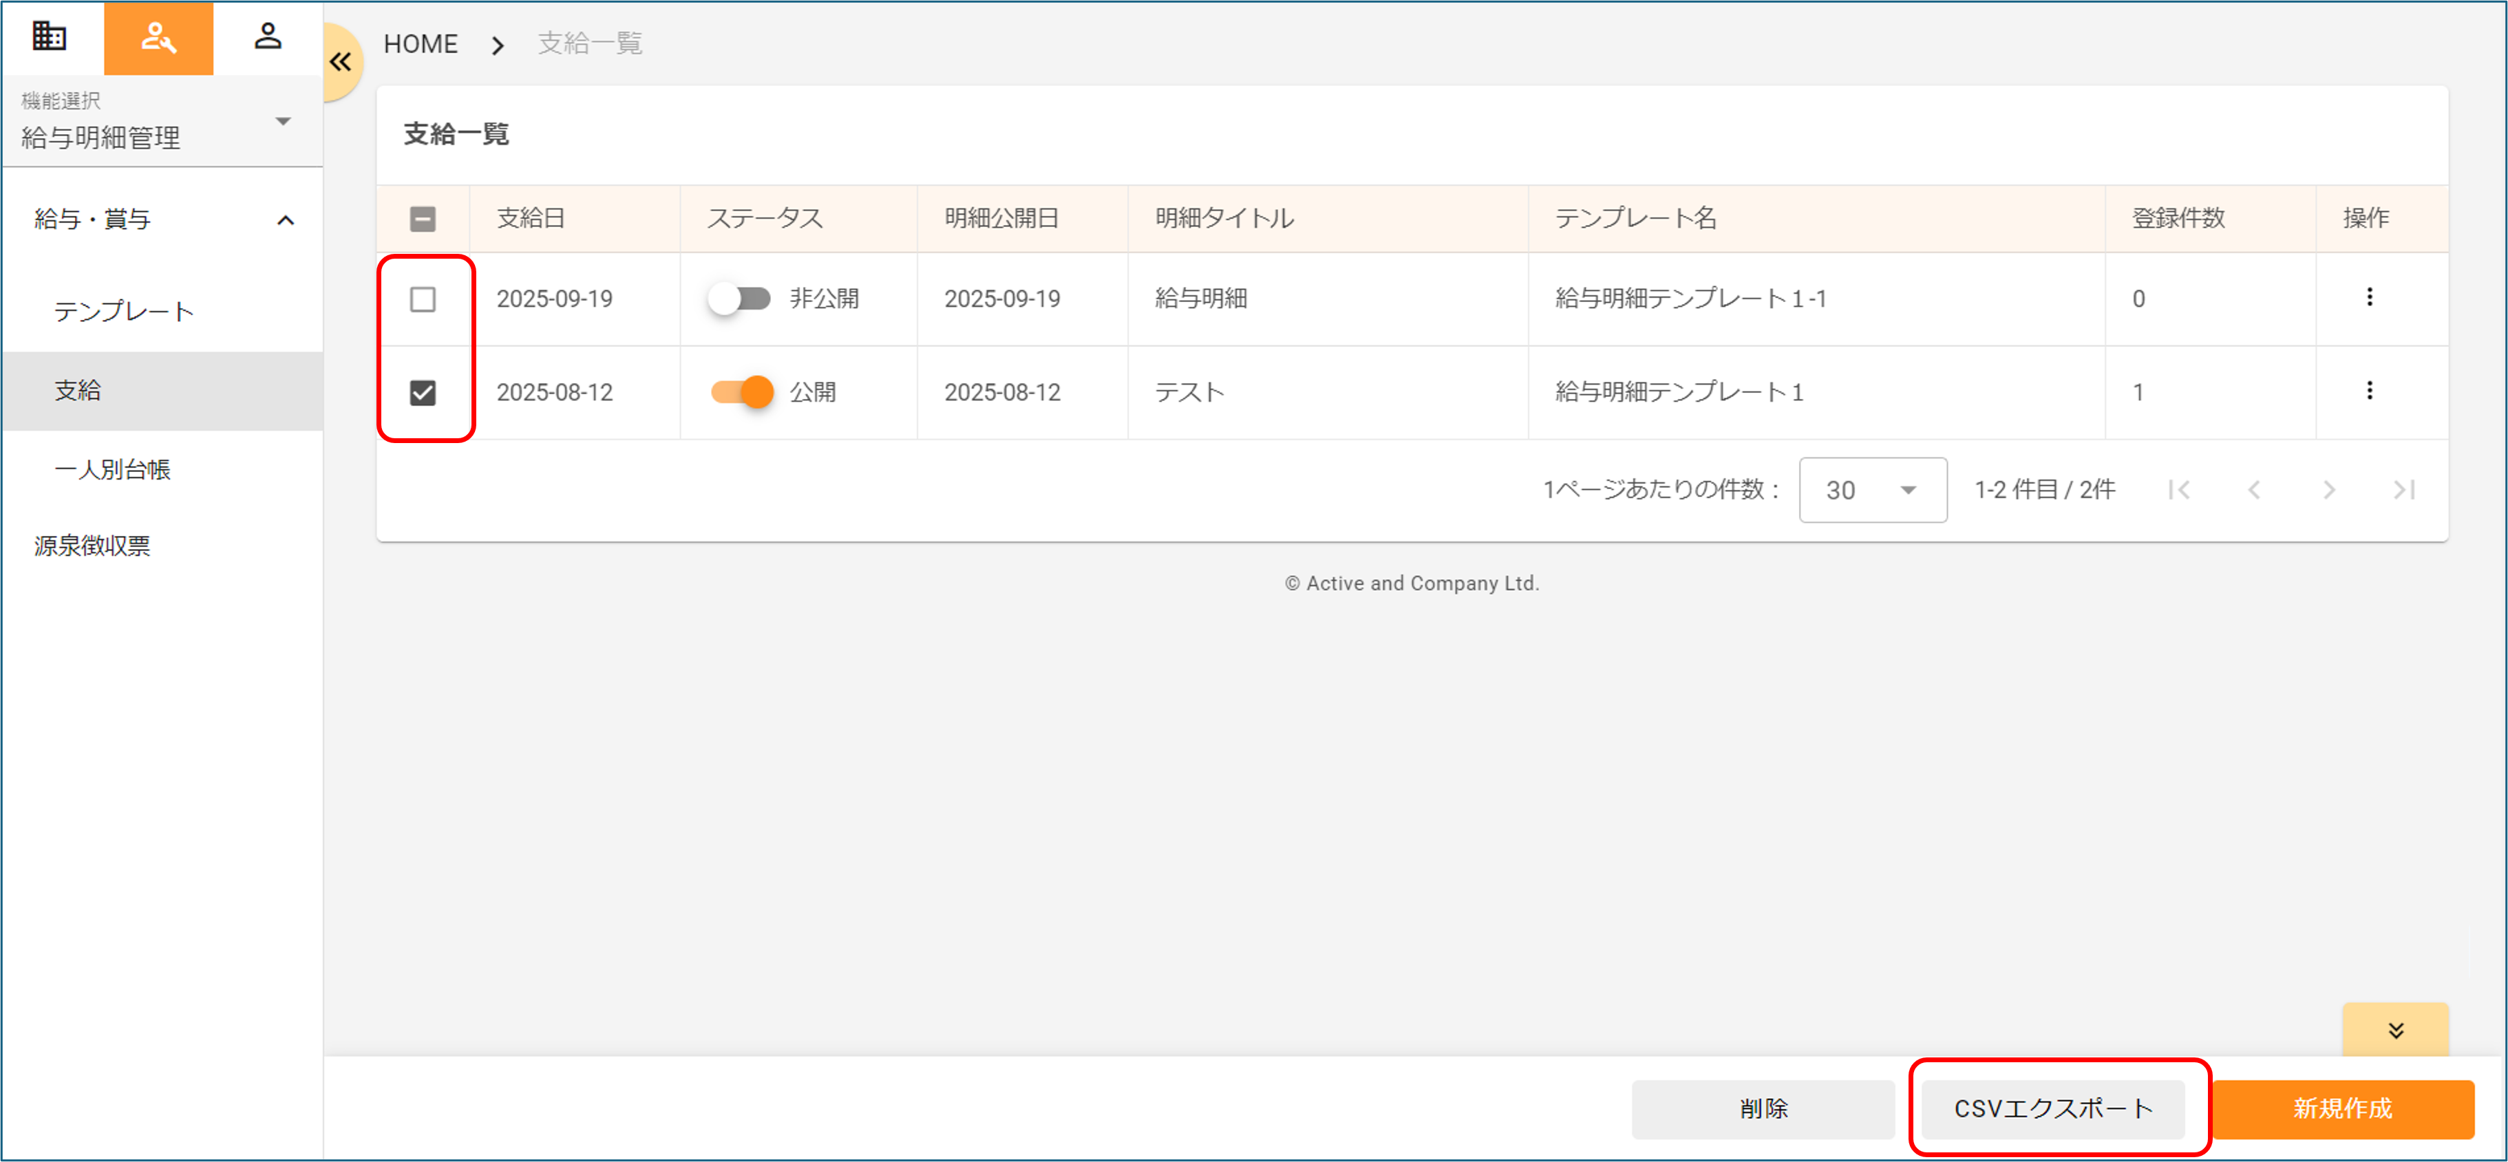Open 源泉徴収票 from the sidebar menu
The height and width of the screenshot is (1162, 2508).
point(92,546)
